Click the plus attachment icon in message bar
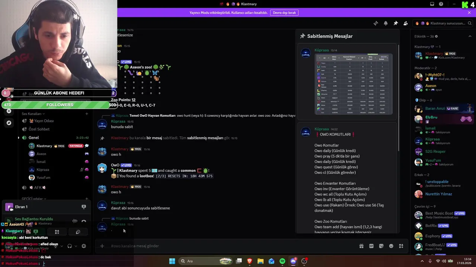Image resolution: width=476 pixels, height=267 pixels. (102, 246)
